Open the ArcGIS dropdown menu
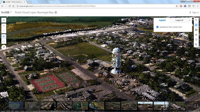The width and height of the screenshot is (200, 112). point(6,12)
